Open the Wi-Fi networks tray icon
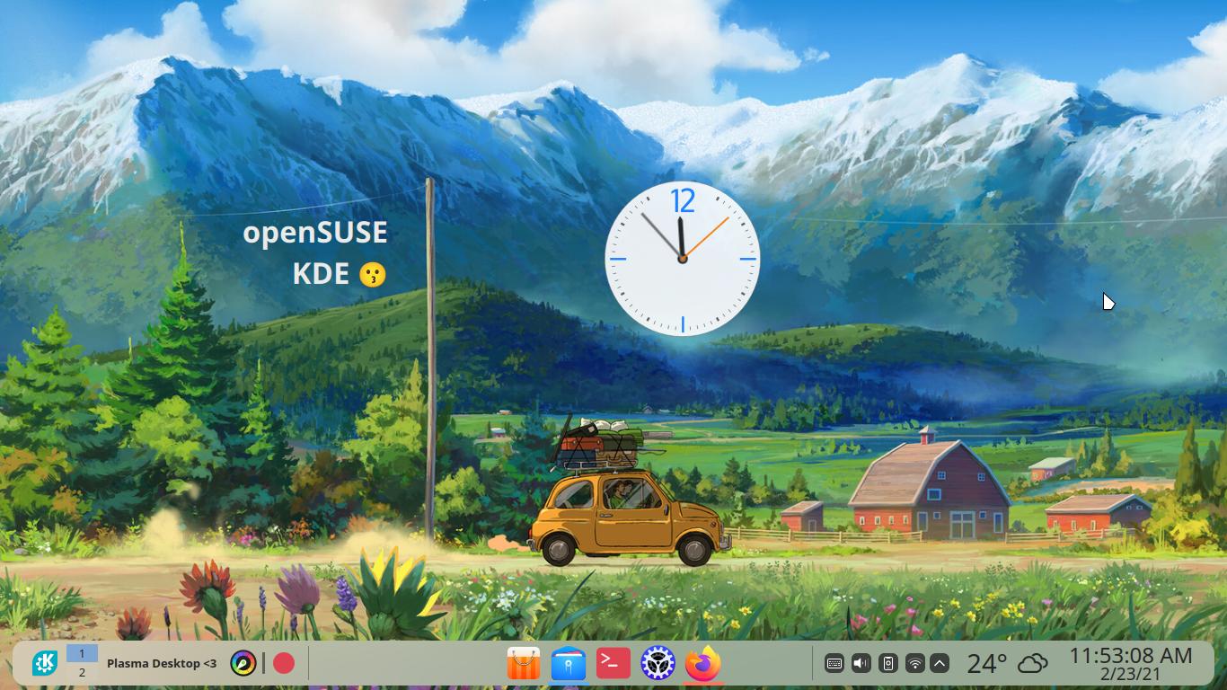Viewport: 1227px width, 690px height. pyautogui.click(x=914, y=663)
